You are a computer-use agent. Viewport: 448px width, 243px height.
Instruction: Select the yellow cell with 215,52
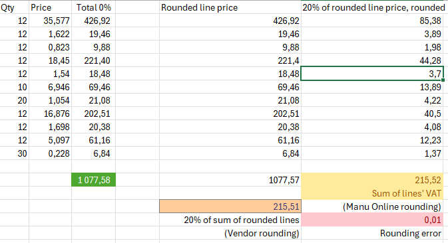(x=373, y=180)
